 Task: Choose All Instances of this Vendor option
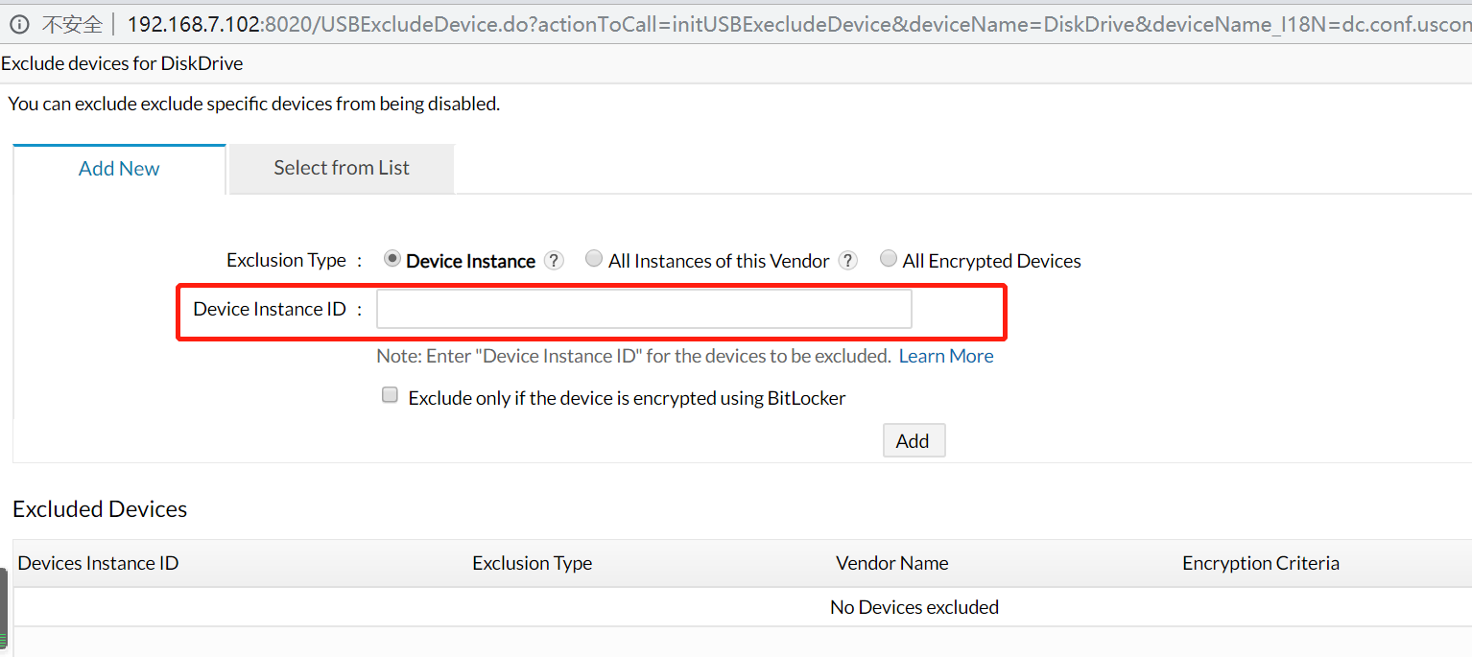click(594, 259)
